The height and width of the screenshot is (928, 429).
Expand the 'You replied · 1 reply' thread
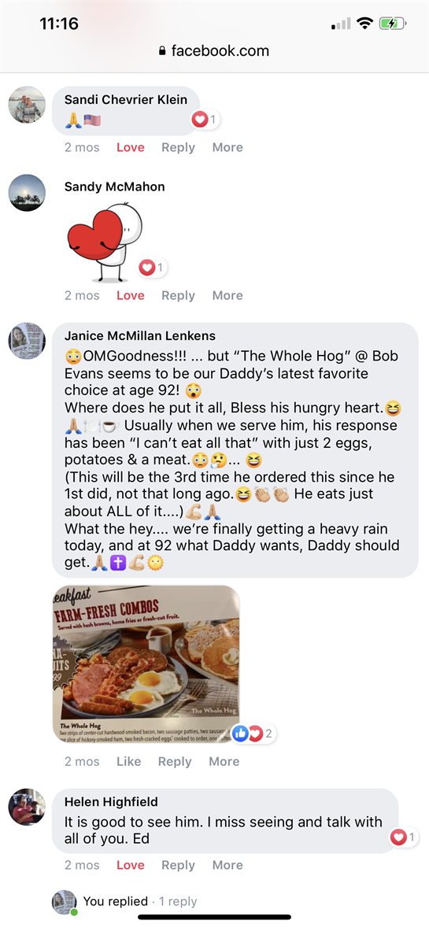[x=139, y=901]
